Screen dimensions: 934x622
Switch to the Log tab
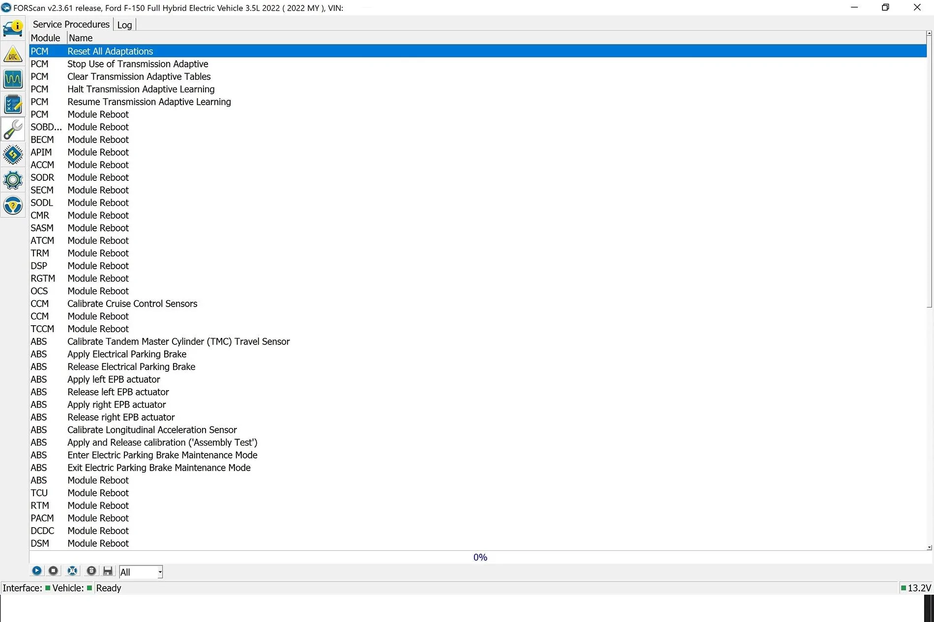pos(124,25)
